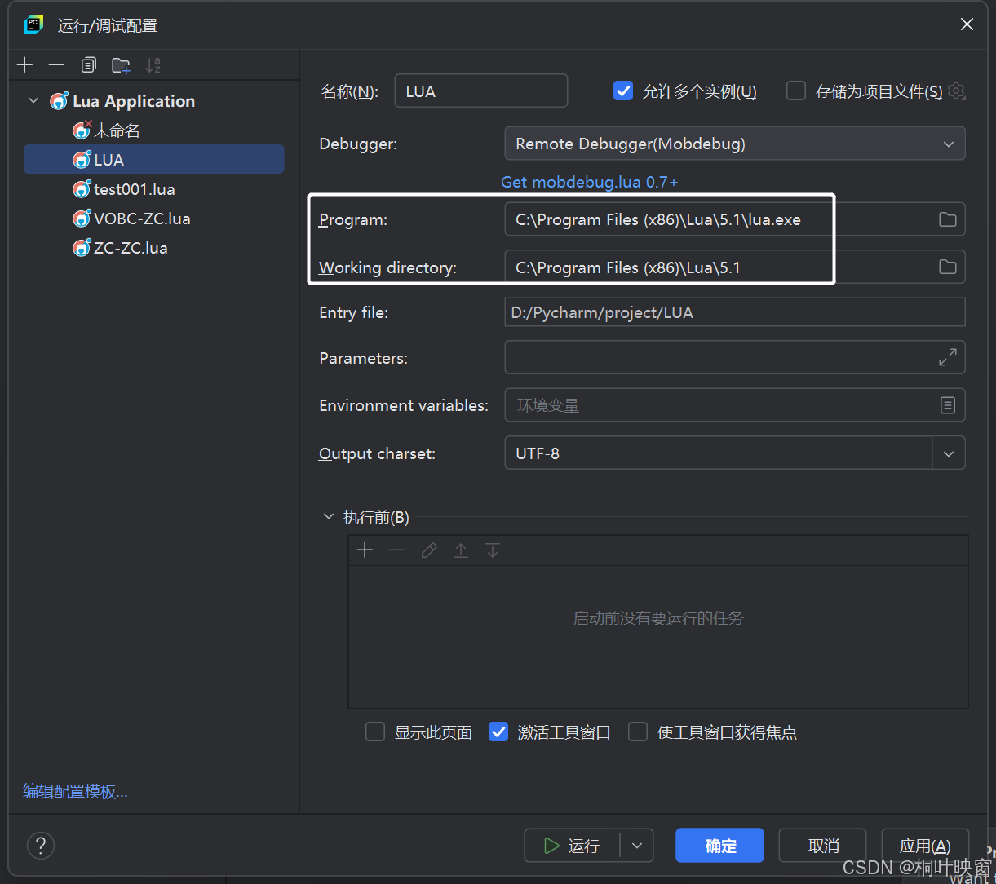
Task: Click the move task up arrow icon
Action: pos(460,550)
